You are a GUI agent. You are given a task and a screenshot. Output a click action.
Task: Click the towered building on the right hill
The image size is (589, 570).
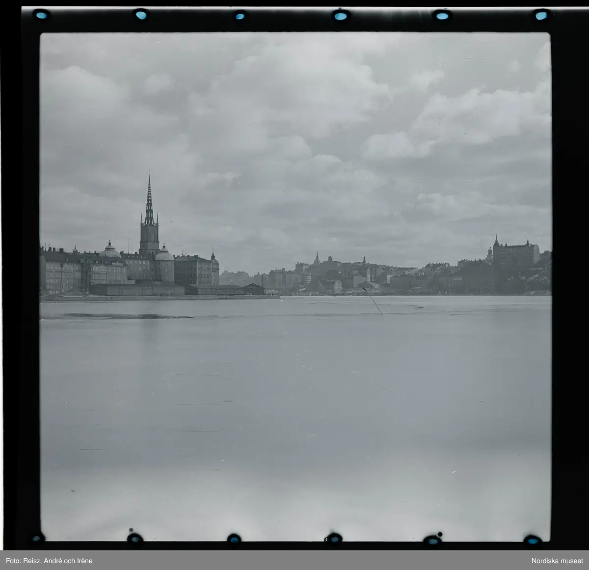click(514, 253)
